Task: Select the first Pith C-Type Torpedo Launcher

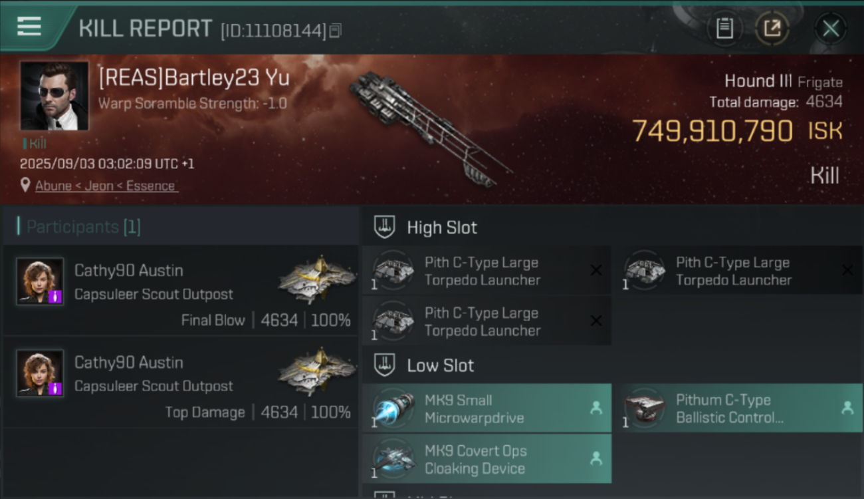Action: [x=486, y=271]
